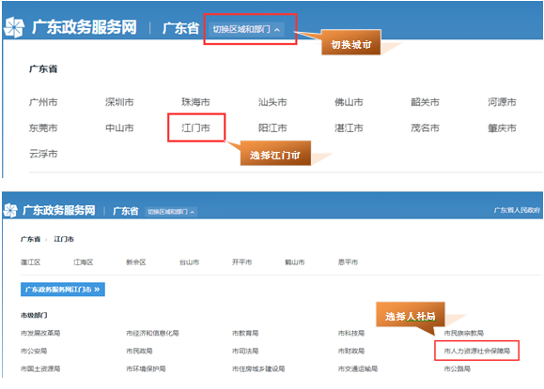Visit the 市国土资源局 department
The width and height of the screenshot is (544, 389).
(x=40, y=369)
